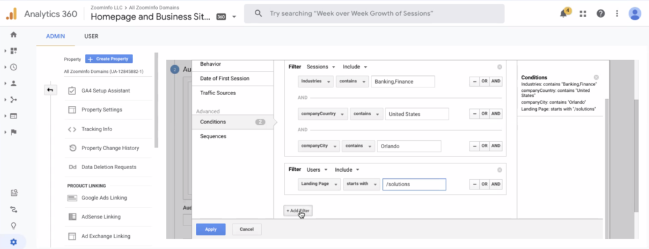The width and height of the screenshot is (649, 249).
Task: Open Ad Exchange Linking link
Action: coord(106,236)
